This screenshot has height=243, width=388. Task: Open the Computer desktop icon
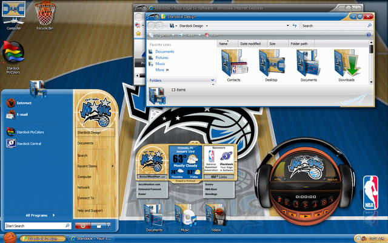[13, 15]
